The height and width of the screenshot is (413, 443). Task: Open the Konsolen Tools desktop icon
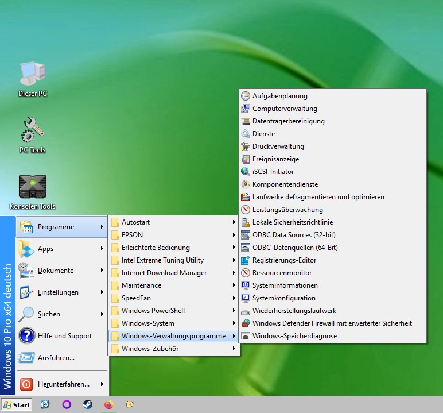click(32, 192)
